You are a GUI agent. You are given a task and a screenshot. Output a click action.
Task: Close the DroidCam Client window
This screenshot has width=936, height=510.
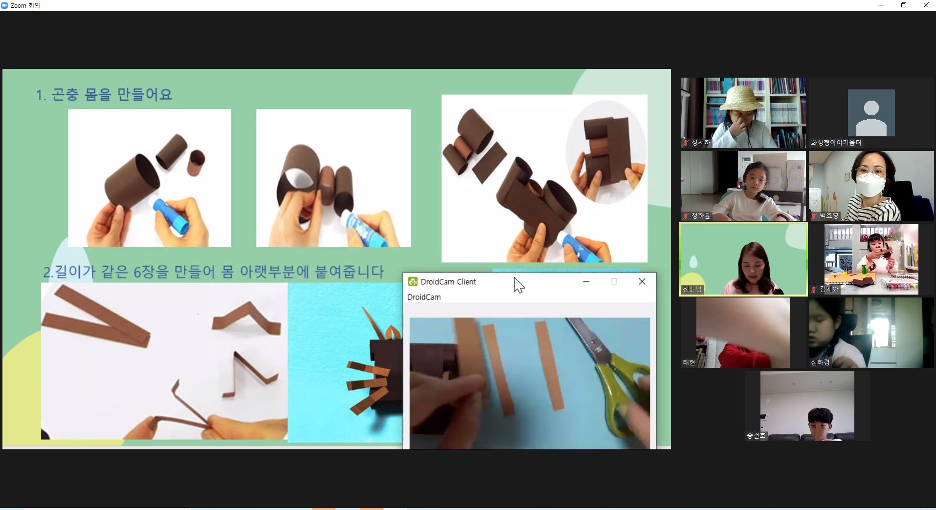tap(642, 281)
